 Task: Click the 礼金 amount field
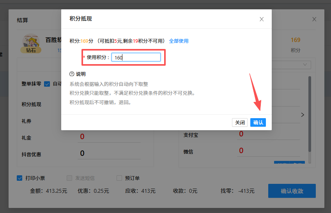115,137
